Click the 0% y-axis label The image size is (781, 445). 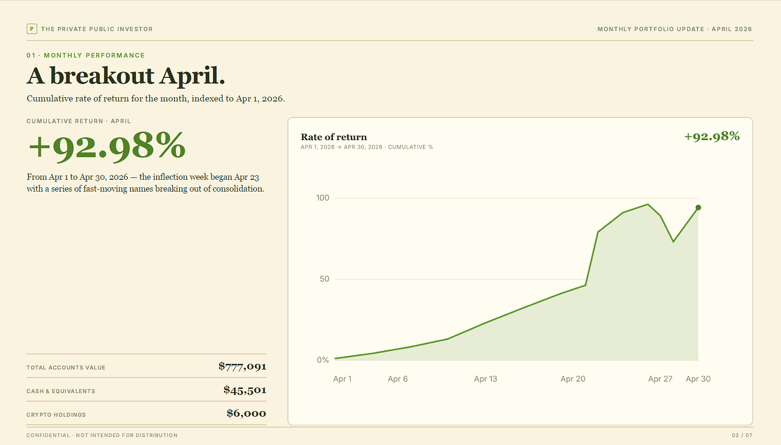322,360
